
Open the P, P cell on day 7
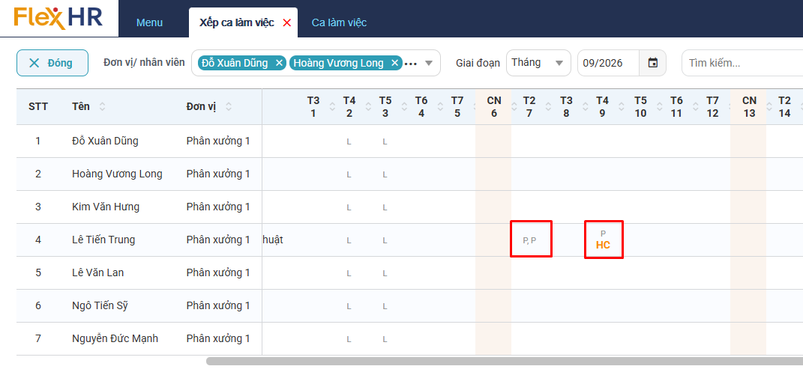529,240
